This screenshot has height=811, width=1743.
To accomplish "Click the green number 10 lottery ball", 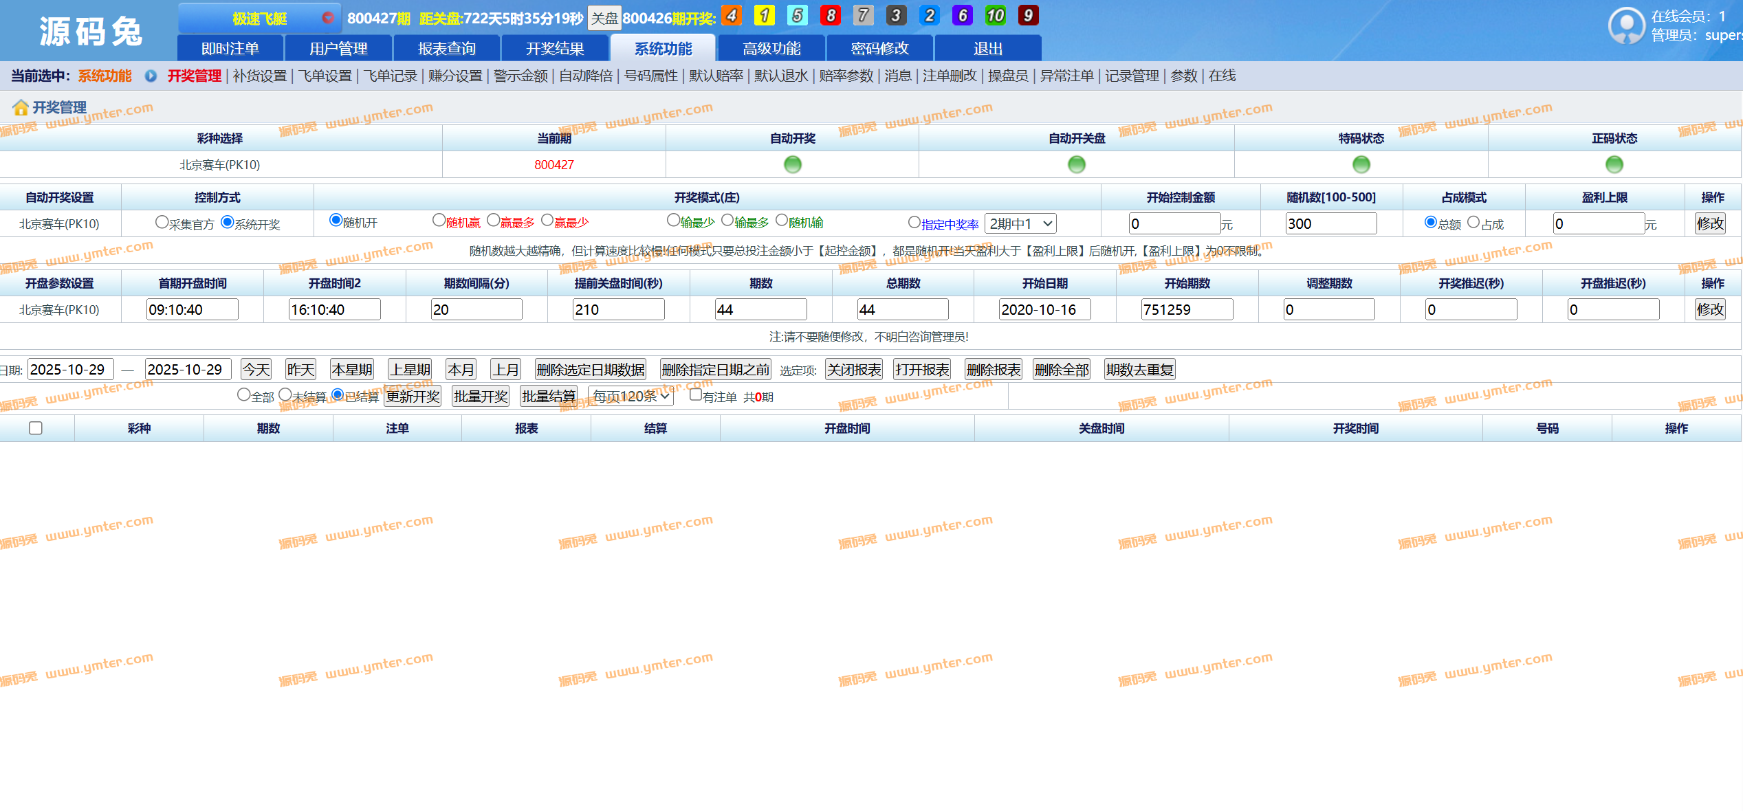I will 995,15.
